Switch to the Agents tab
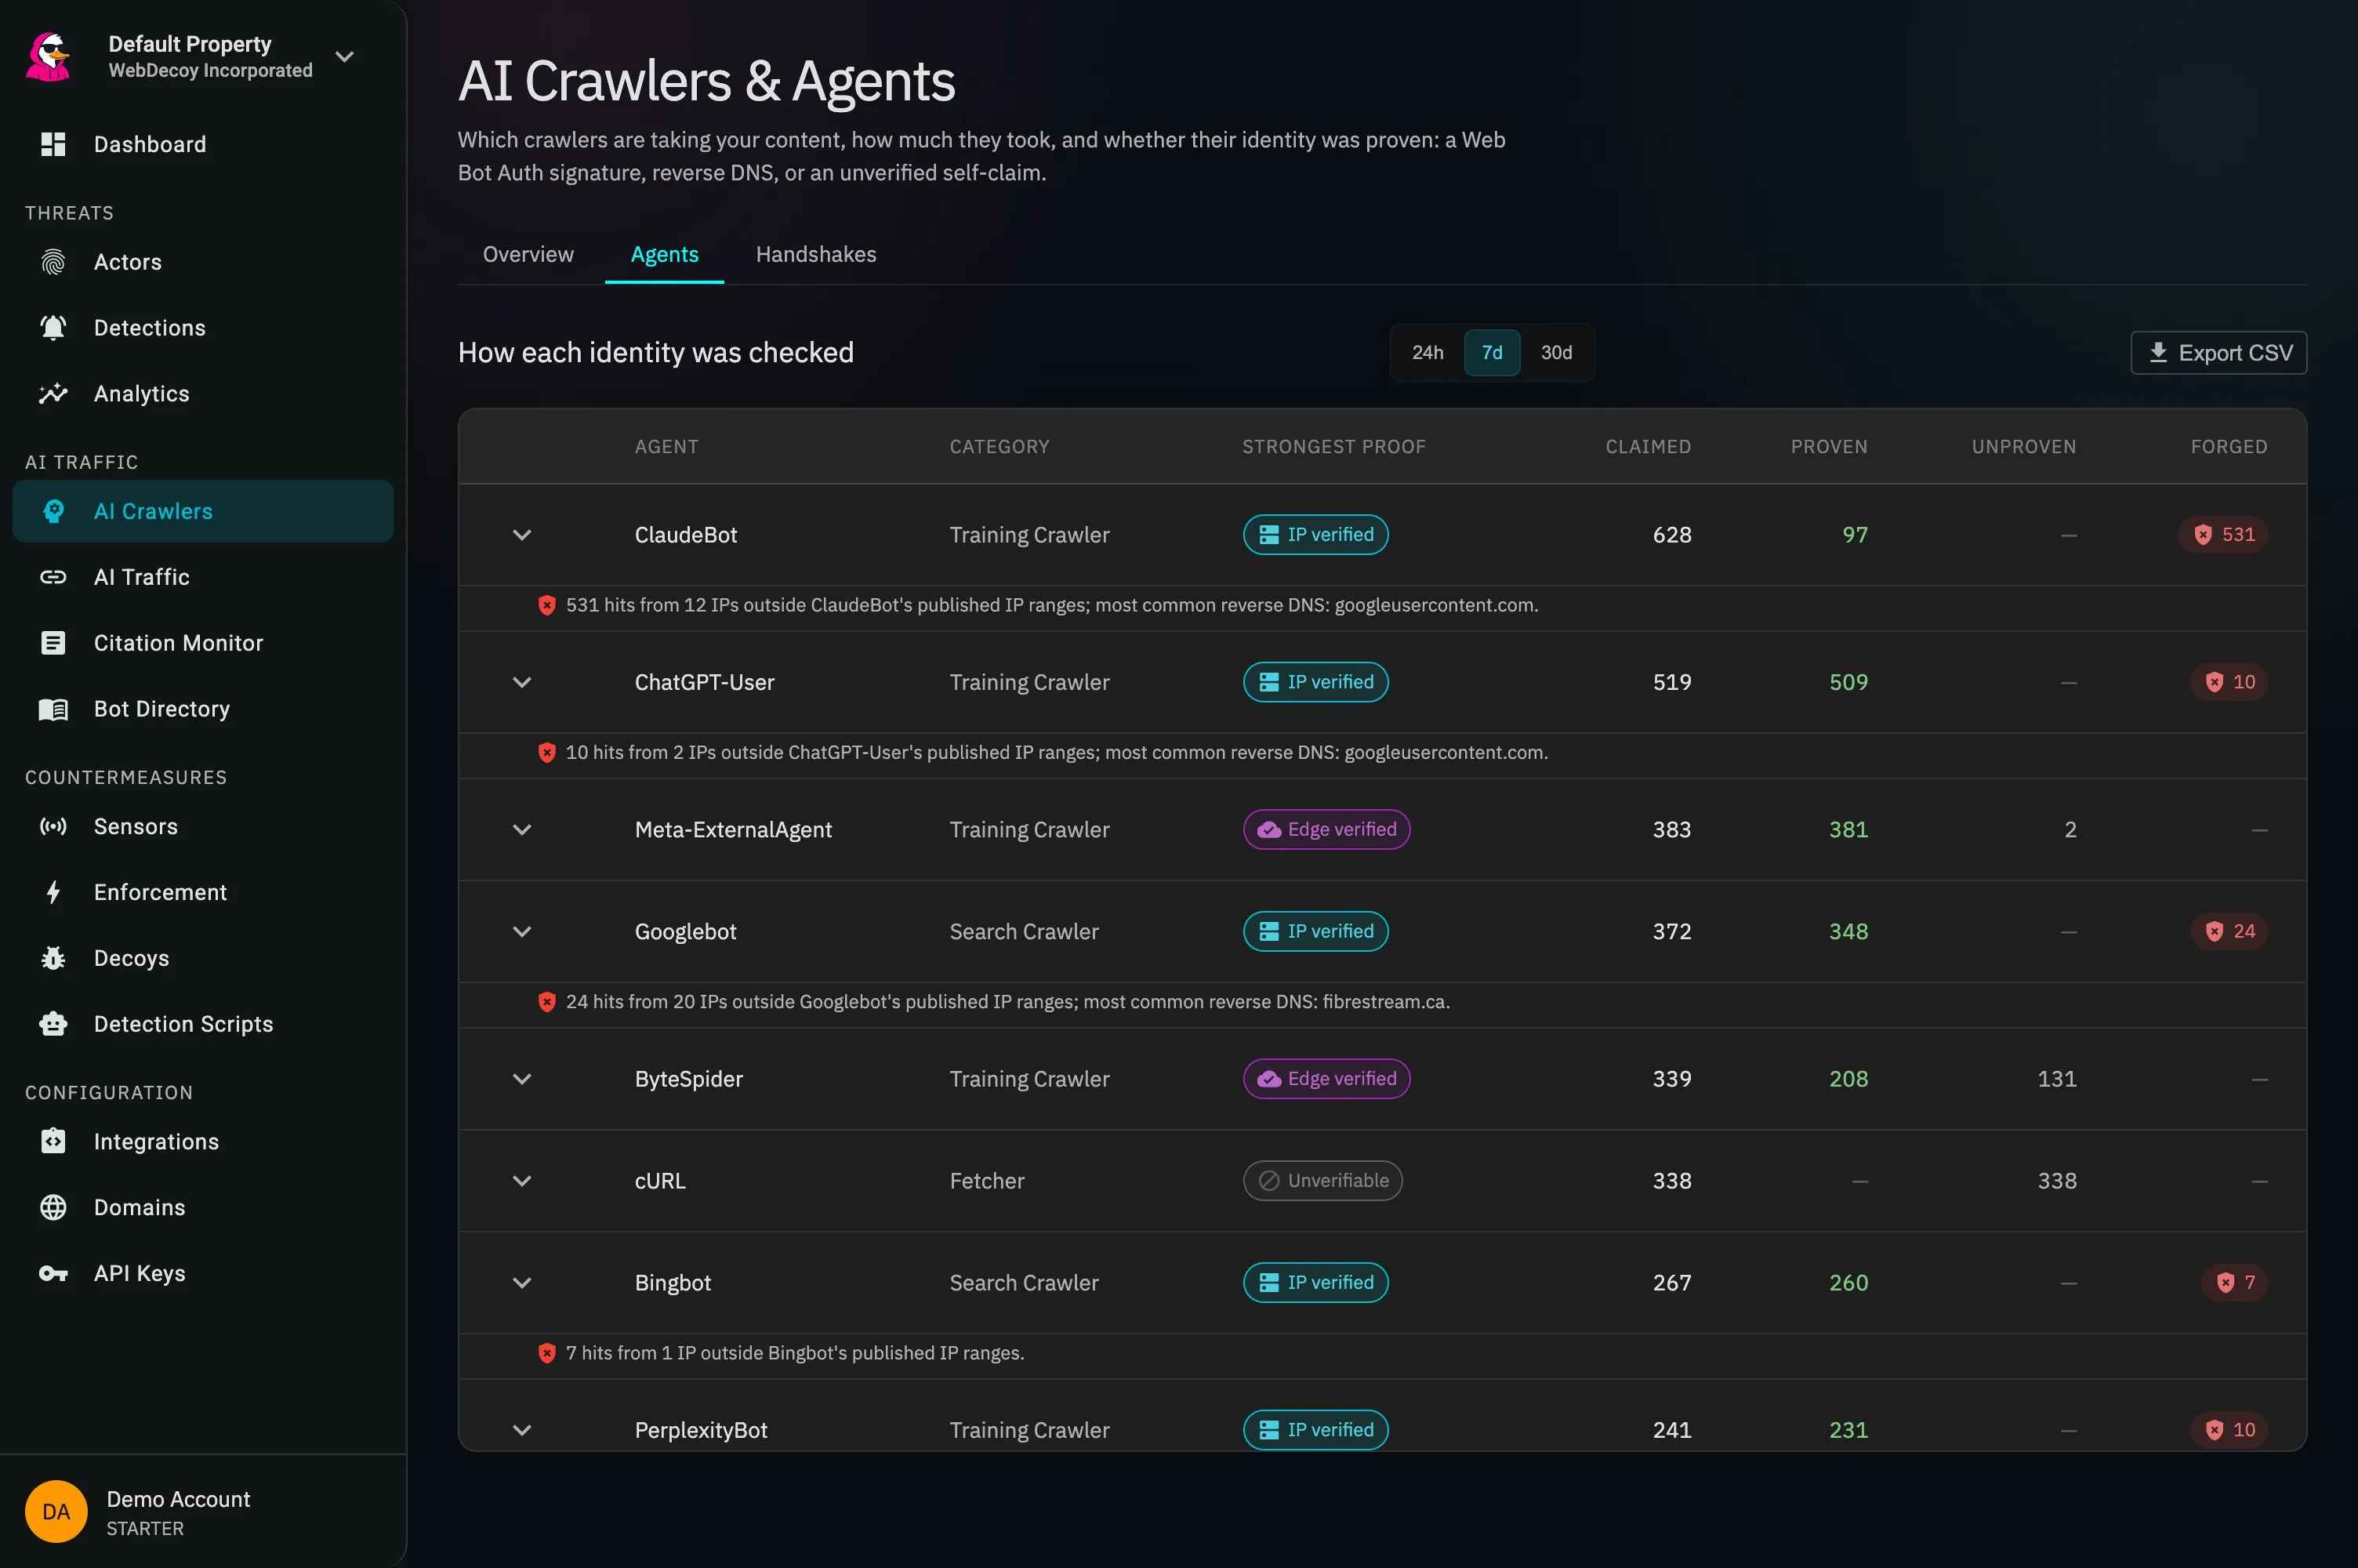 click(x=665, y=254)
